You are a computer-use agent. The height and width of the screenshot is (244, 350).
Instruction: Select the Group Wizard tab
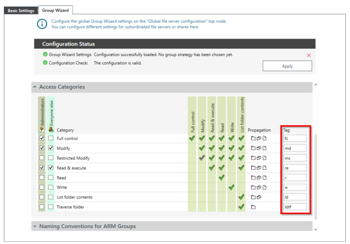tap(55, 10)
